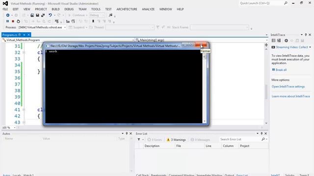
Task: Click the Search Error List magnifier icon
Action: (263, 139)
